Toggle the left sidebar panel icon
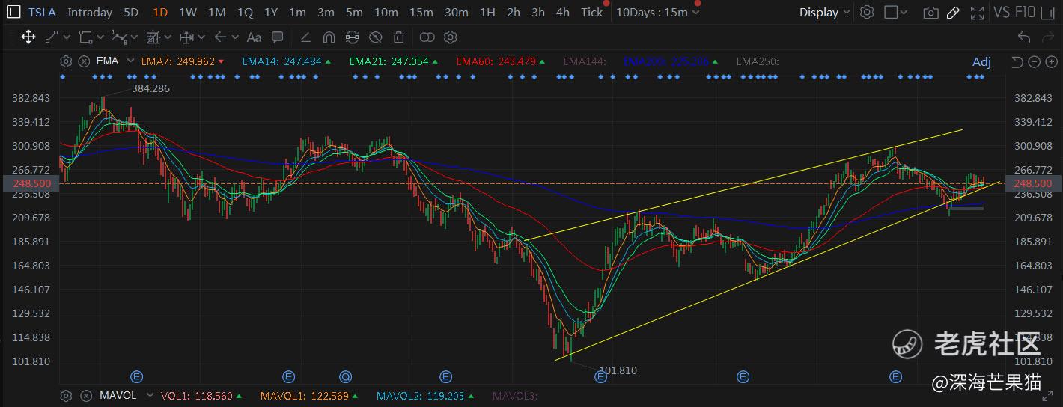 coord(13,12)
